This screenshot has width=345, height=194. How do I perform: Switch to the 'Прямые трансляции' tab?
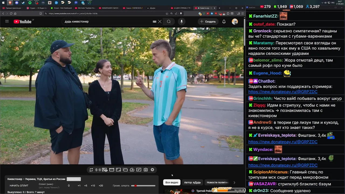(13, 8)
